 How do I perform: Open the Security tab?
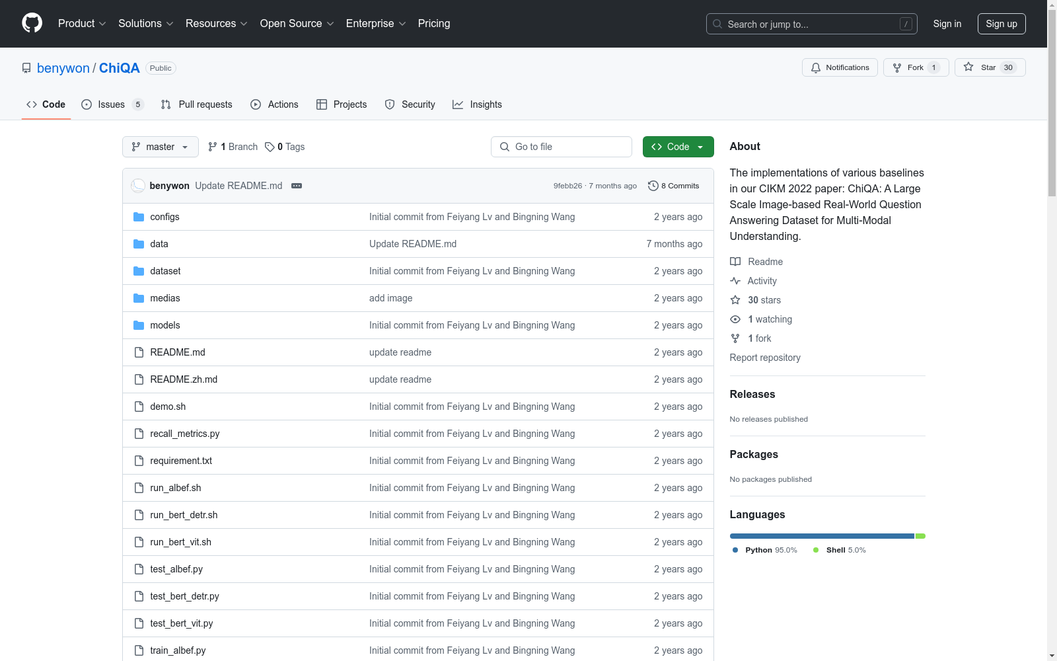[410, 104]
